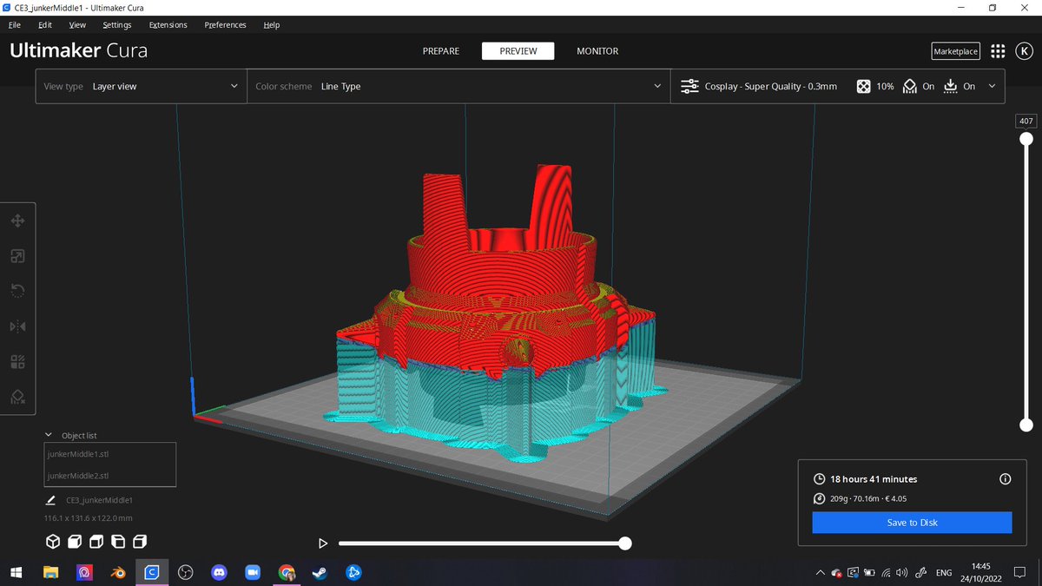The width and height of the screenshot is (1042, 586).
Task: Select the Move tool in left toolbar
Action: (17, 221)
